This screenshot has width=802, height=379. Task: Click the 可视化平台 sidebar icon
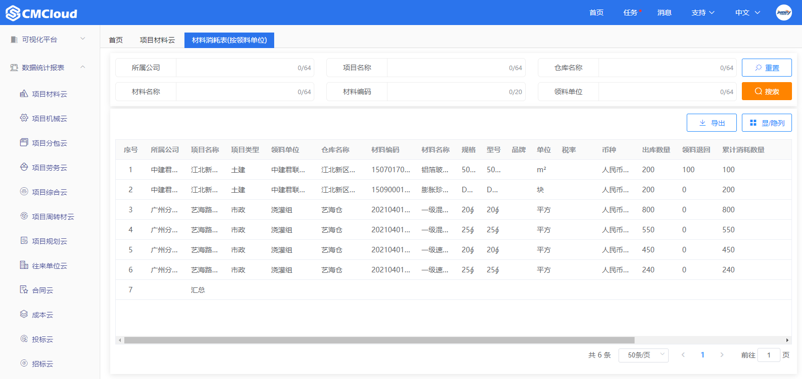(14, 39)
